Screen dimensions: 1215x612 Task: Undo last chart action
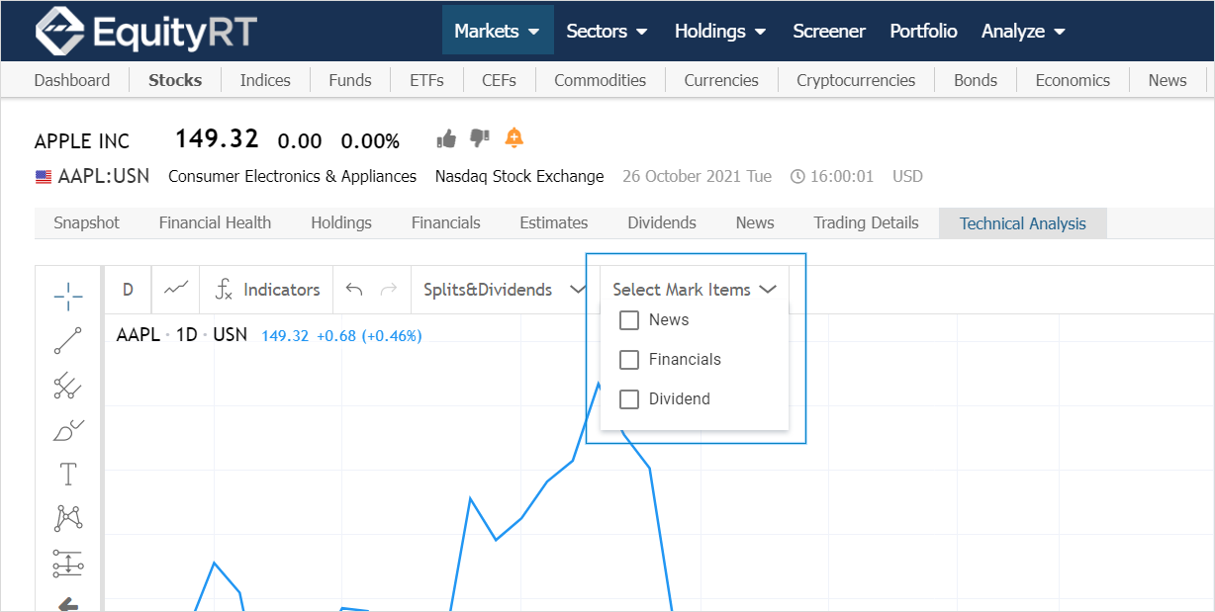click(x=354, y=290)
